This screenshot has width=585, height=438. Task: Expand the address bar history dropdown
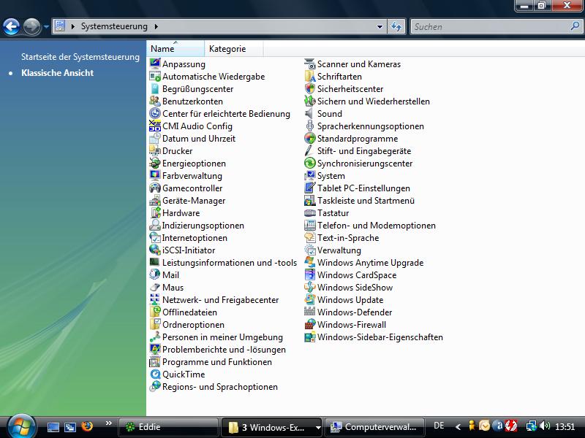coord(380,27)
